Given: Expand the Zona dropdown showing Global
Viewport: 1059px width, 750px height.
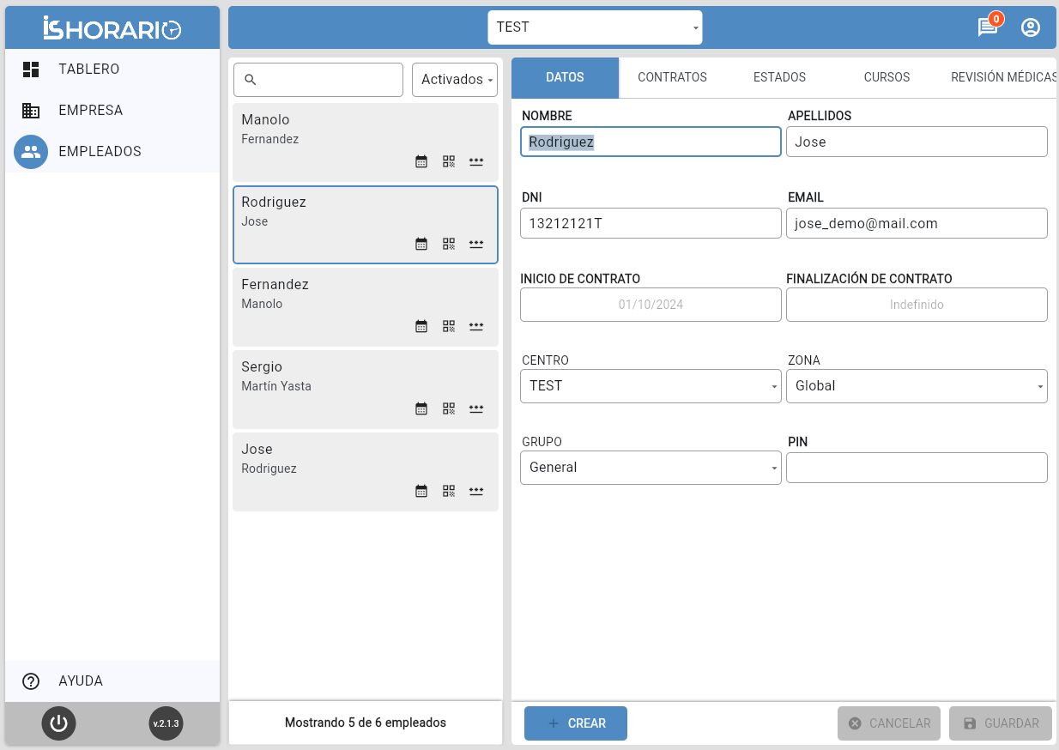Looking at the screenshot, I should click(x=917, y=386).
